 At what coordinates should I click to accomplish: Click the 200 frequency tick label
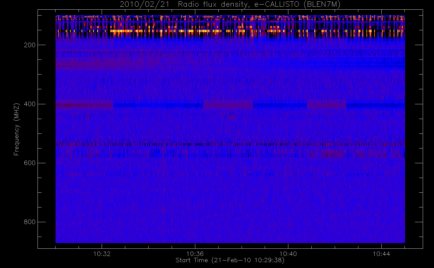coord(30,45)
